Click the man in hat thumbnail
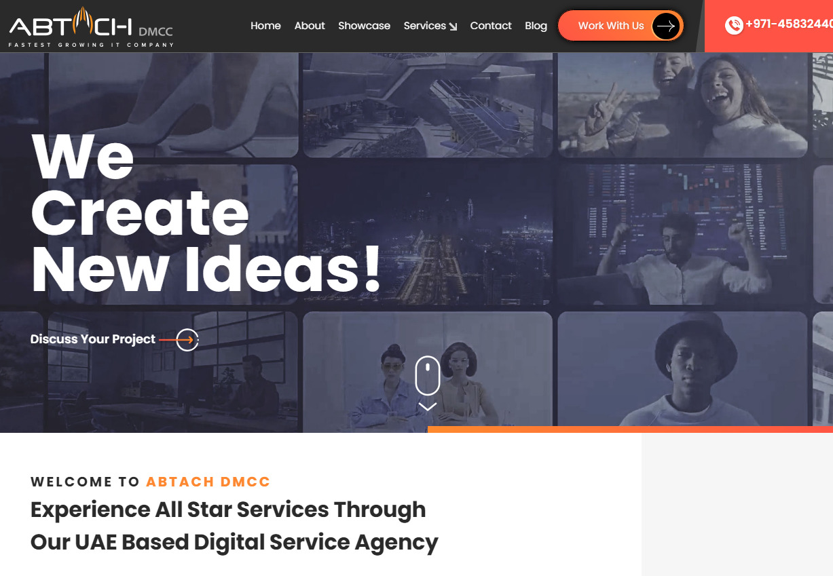 682,368
